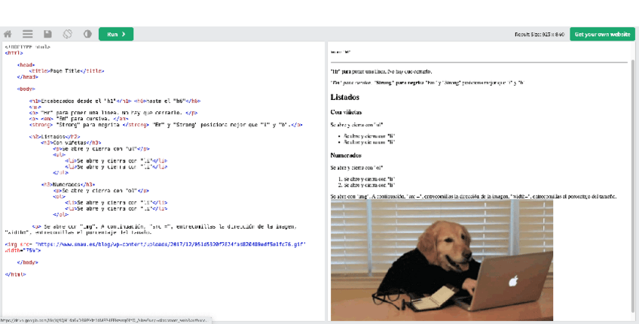Click the Get your own website button
Image resolution: width=639 pixels, height=324 pixels.
(x=601, y=34)
